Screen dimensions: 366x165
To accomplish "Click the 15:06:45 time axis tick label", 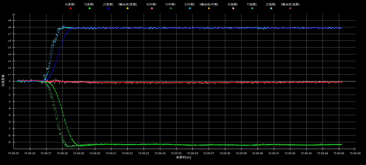I will 339,153.
